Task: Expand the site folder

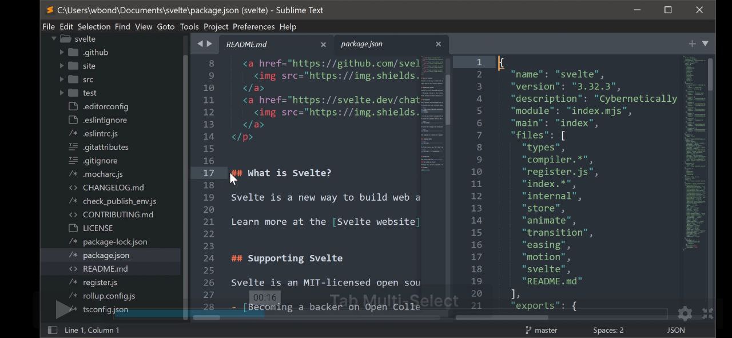Action: pyautogui.click(x=62, y=66)
